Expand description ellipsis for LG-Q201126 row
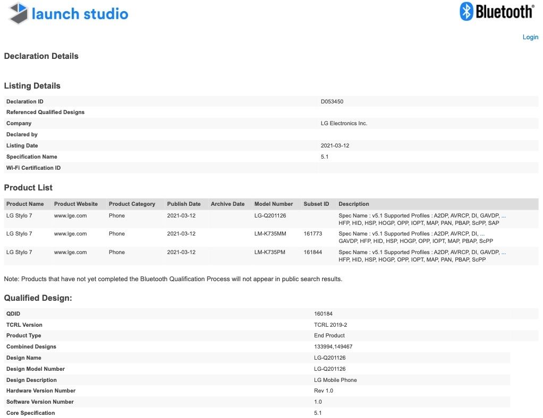543x418 pixels. [504, 215]
